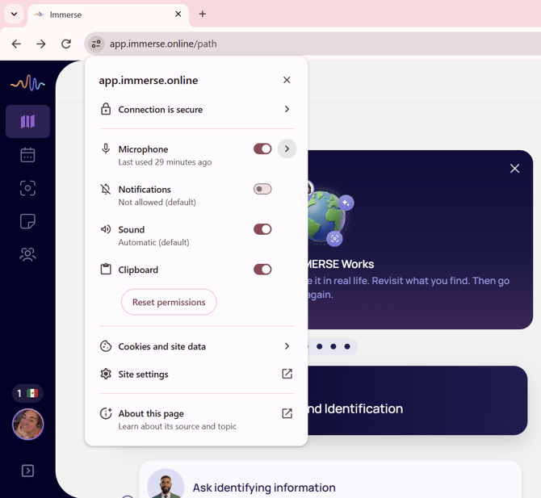
Task: Open Cookies and site data
Action: pos(196,346)
